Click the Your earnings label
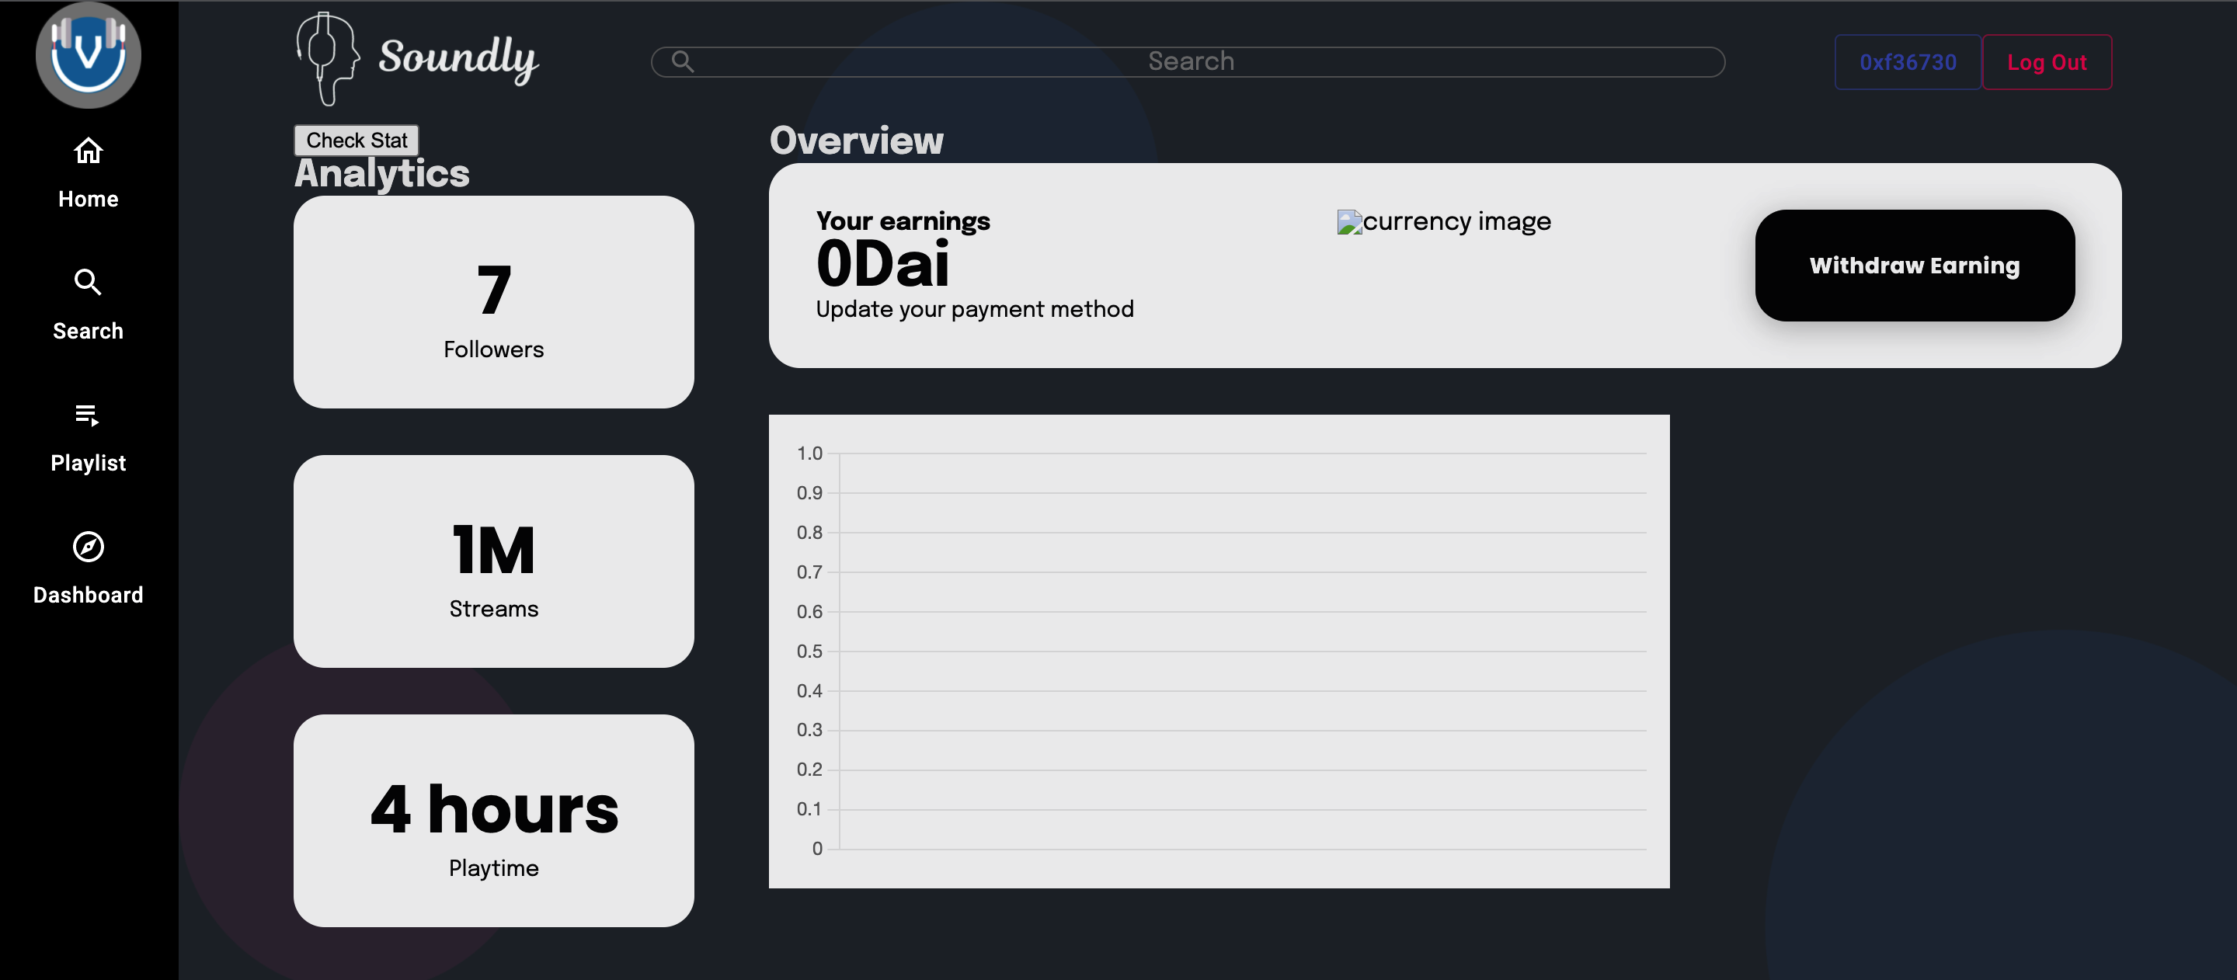The image size is (2237, 980). click(x=903, y=221)
